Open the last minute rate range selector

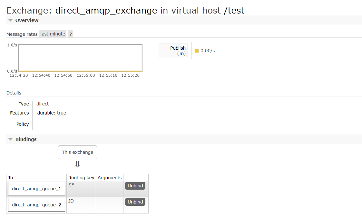point(53,34)
